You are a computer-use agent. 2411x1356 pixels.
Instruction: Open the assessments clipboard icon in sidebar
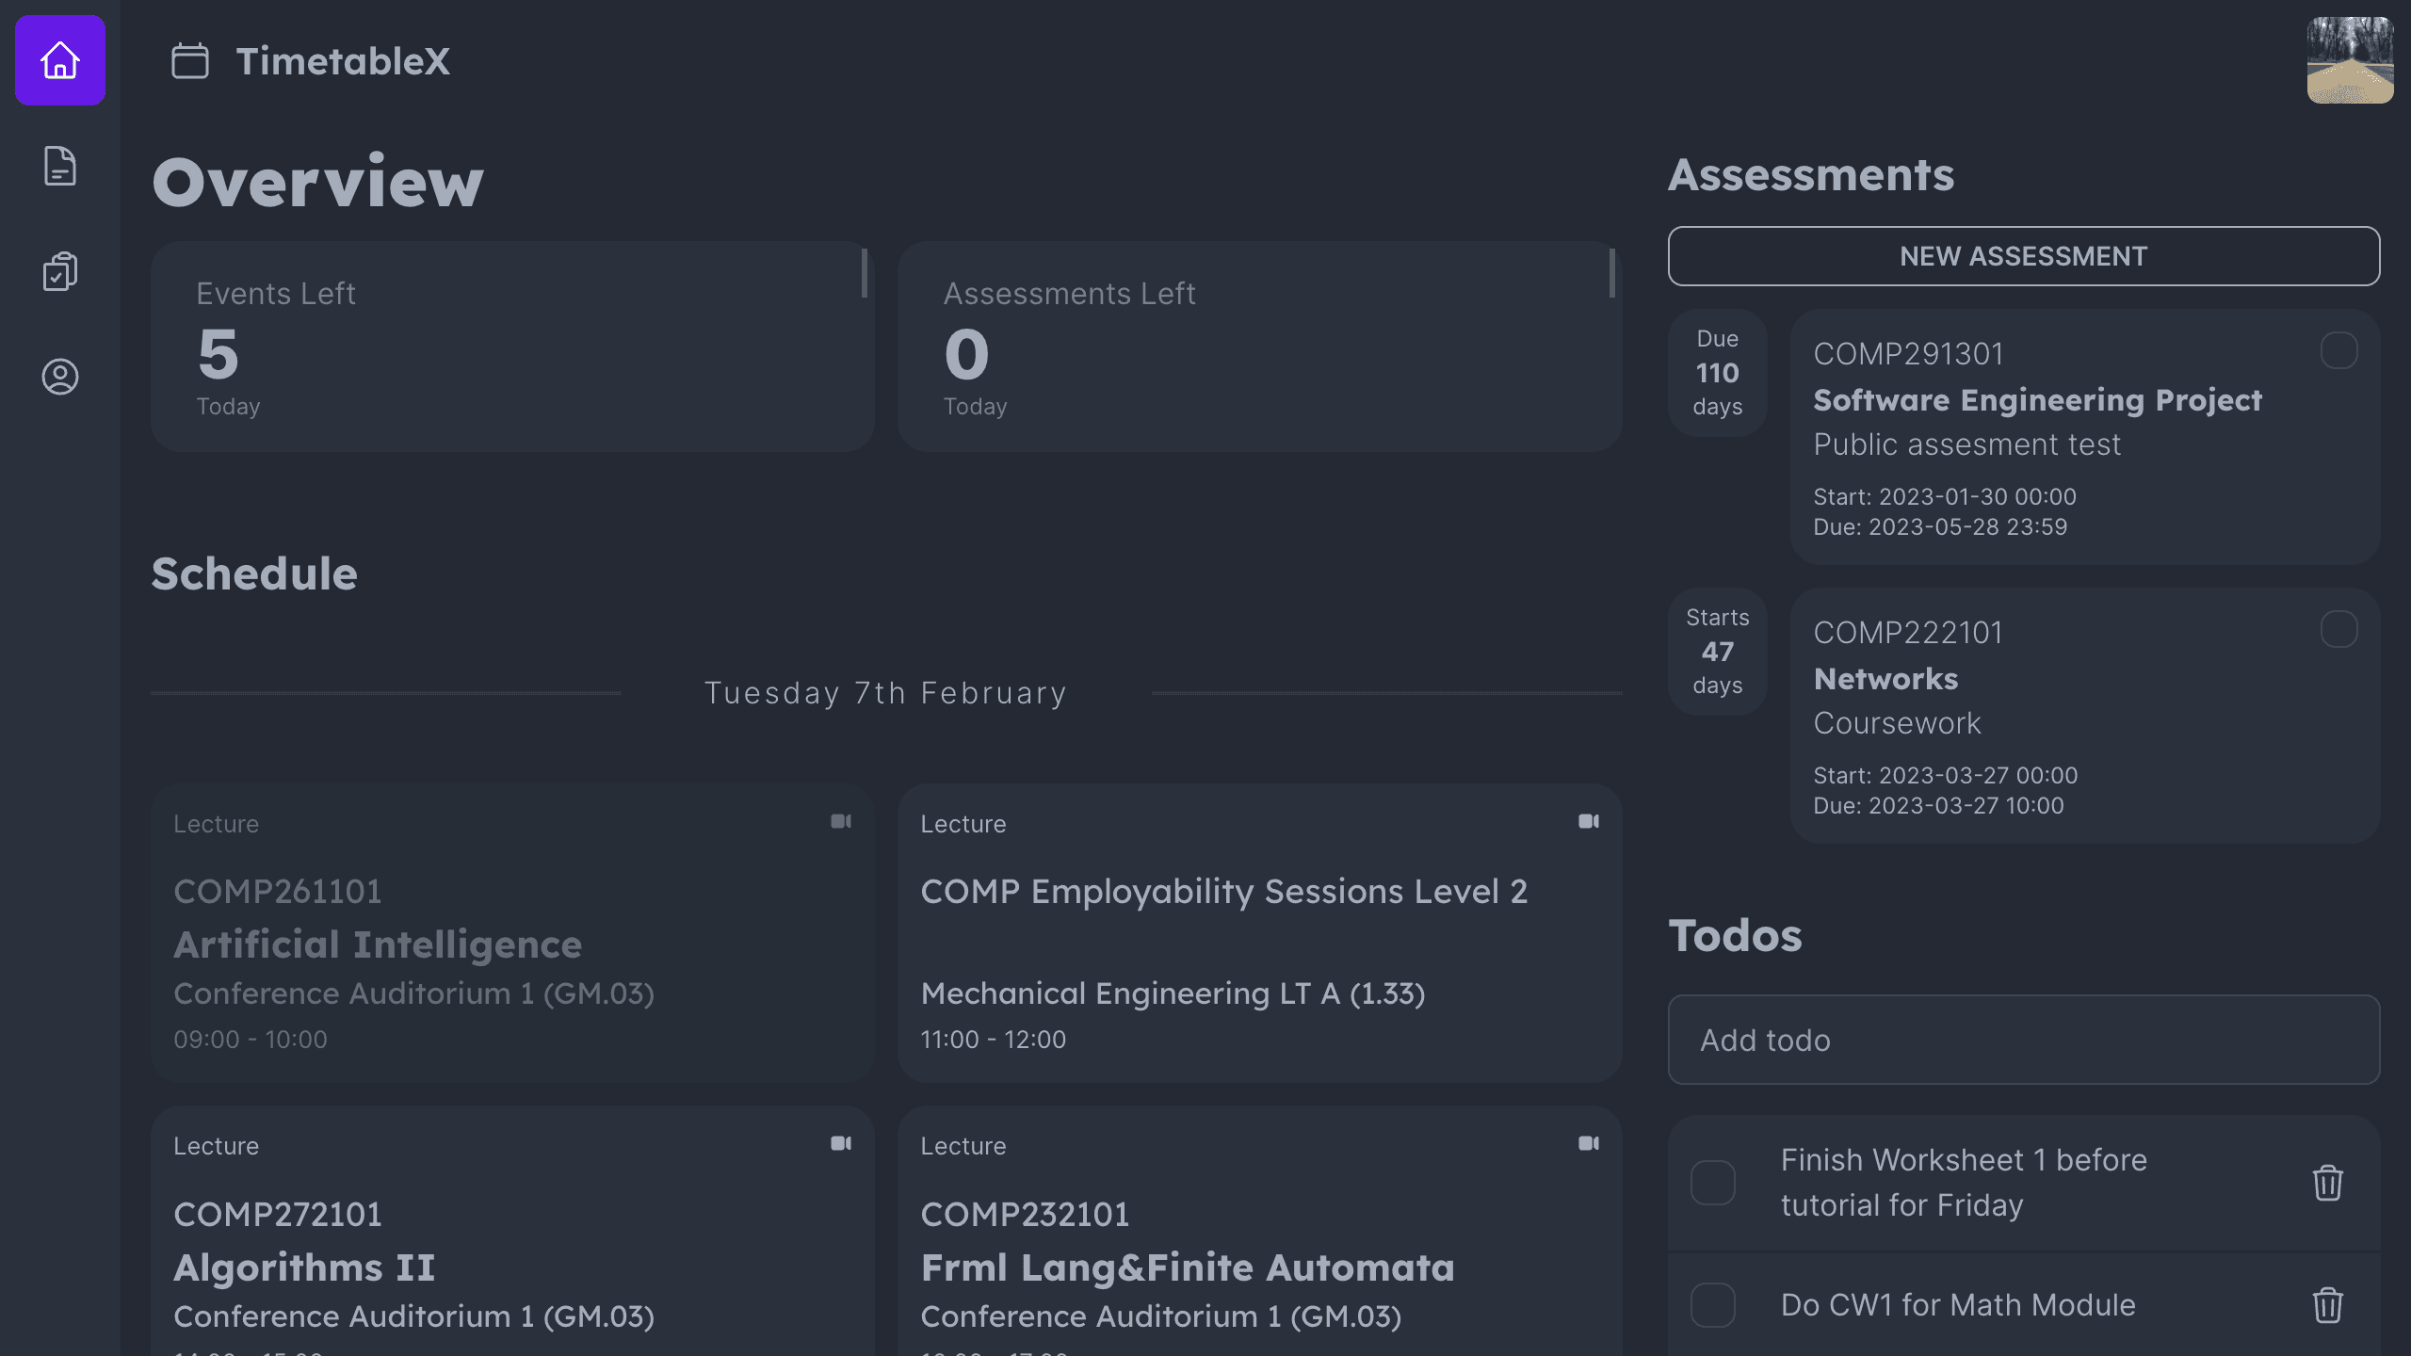[x=59, y=272]
